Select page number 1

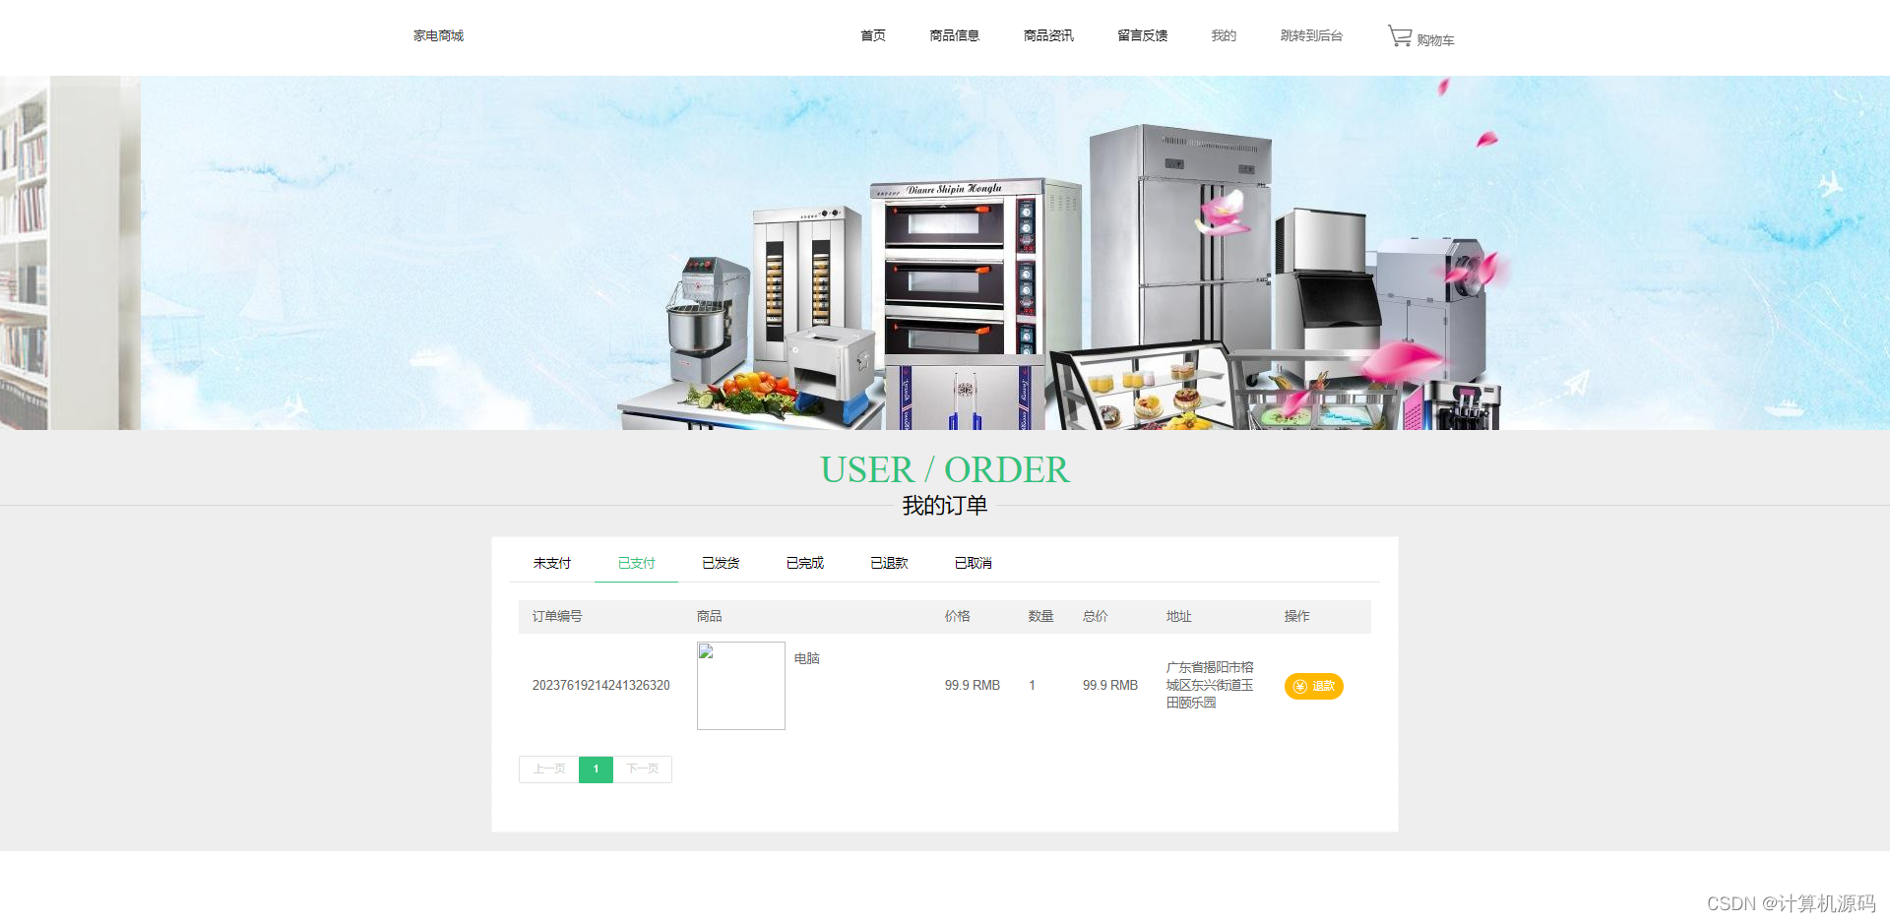pos(595,768)
